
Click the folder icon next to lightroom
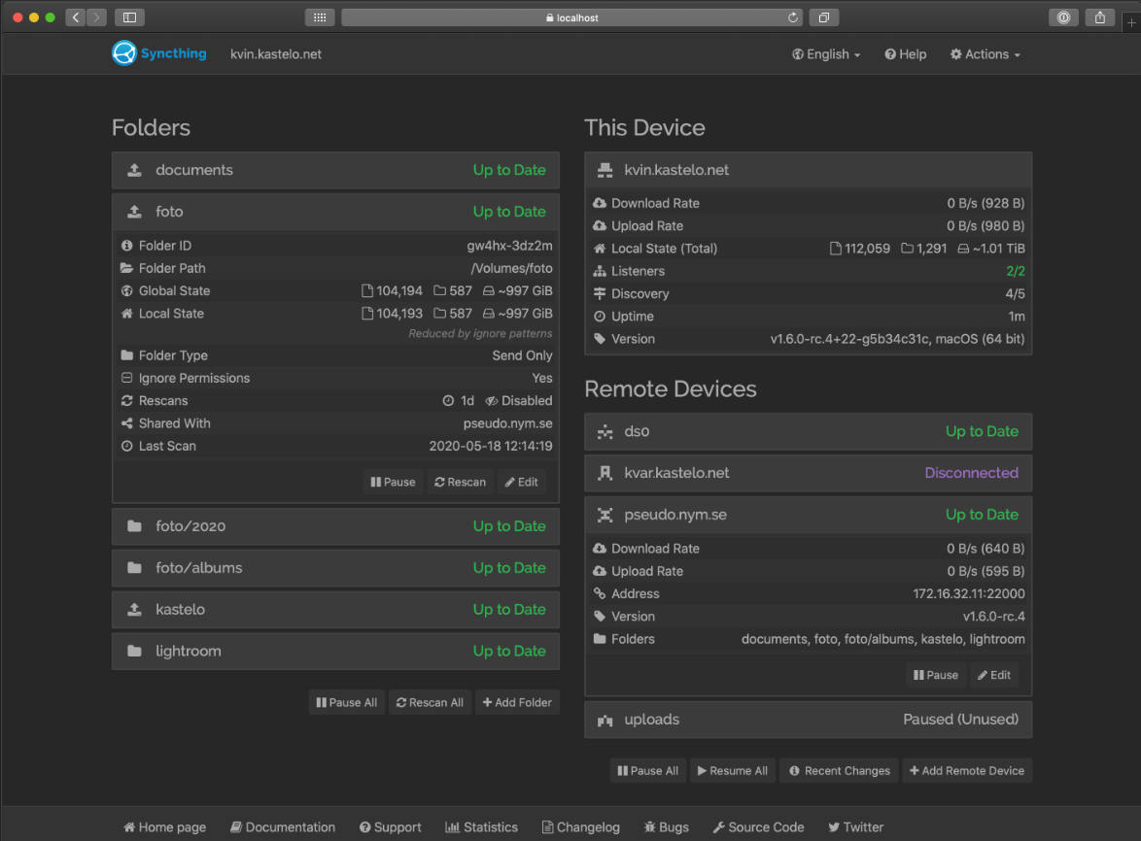point(133,651)
